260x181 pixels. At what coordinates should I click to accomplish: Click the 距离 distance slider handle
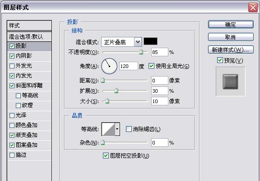[103, 80]
